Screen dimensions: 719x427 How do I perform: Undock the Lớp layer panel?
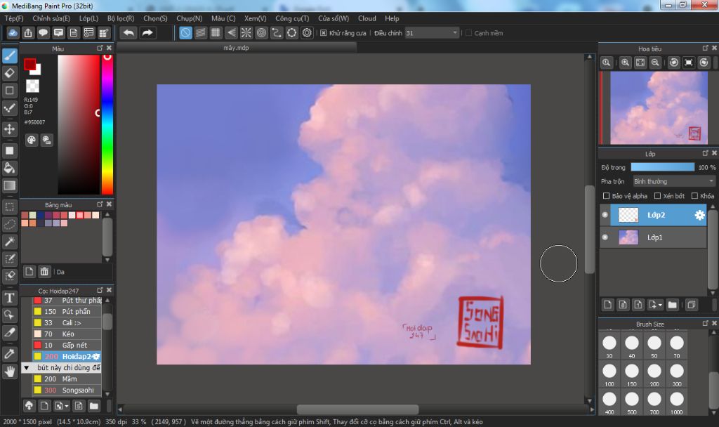point(705,153)
